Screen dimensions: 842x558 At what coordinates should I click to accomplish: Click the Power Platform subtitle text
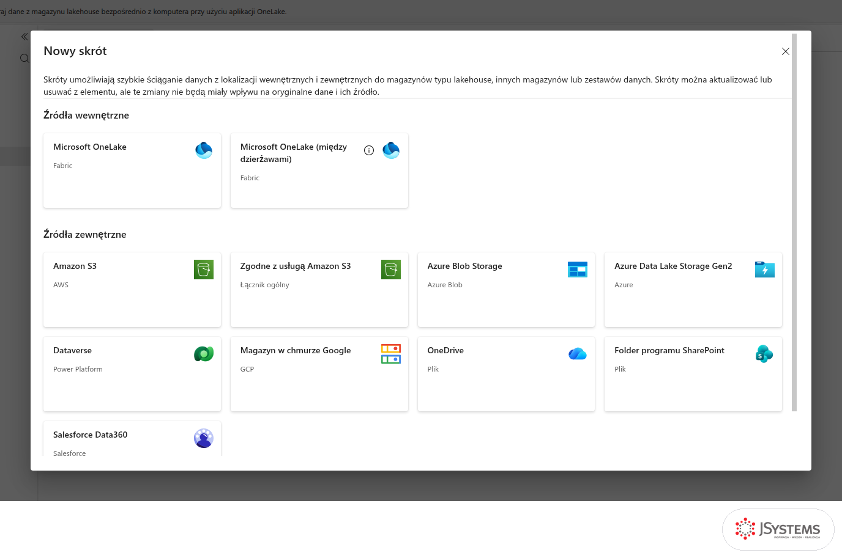[x=78, y=369]
